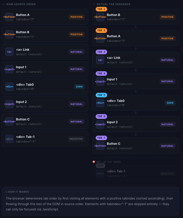Select the TAB 1 orange badge
This screenshot has width=183, height=218.
pyautogui.click(x=101, y=9)
